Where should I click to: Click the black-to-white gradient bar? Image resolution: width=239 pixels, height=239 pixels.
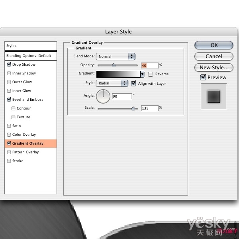[118, 74]
